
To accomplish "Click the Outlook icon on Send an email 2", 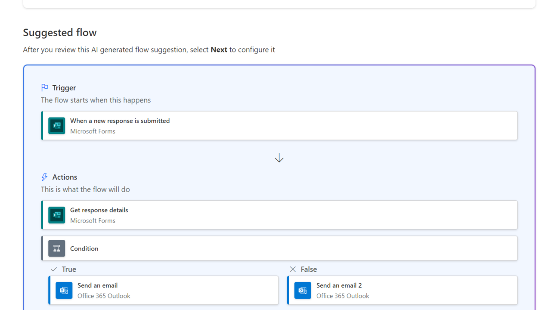I will pos(303,290).
